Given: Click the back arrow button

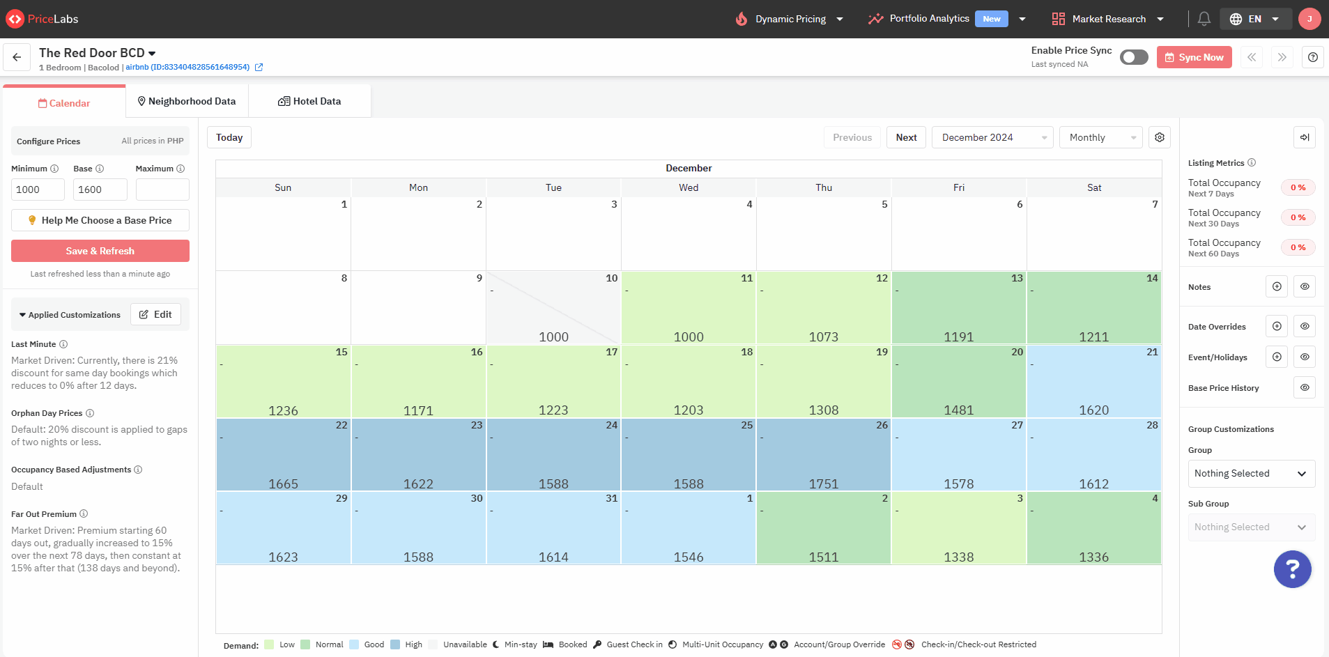Looking at the screenshot, I should pyautogui.click(x=17, y=57).
